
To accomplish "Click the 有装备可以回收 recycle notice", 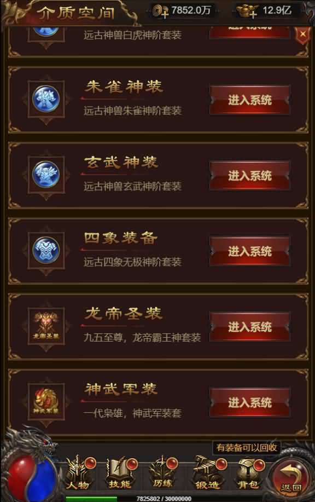I will coord(247,447).
